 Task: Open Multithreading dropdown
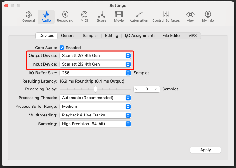(95, 115)
